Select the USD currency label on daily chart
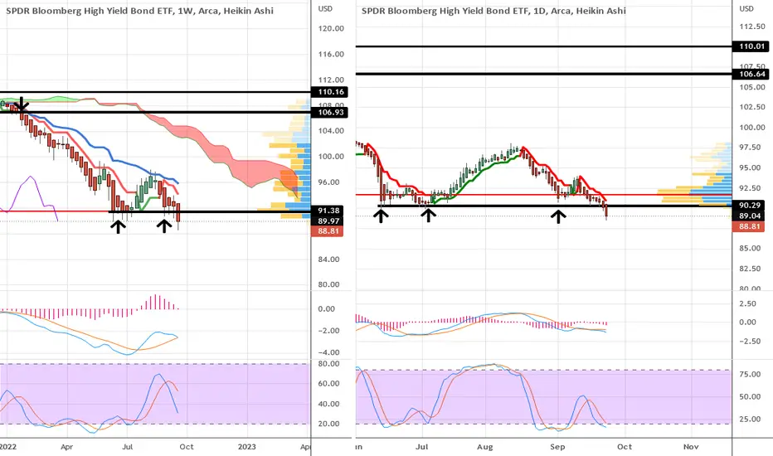Screen dimensions: 773x456 click(746, 8)
